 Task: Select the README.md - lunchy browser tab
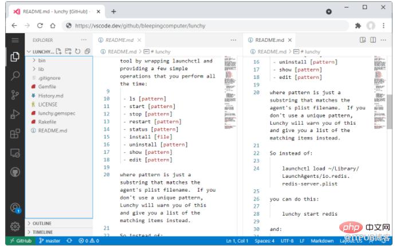click(57, 11)
